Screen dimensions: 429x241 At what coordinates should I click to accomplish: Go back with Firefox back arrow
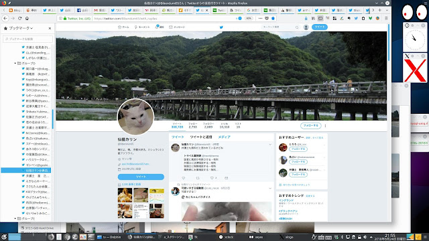click(5, 18)
